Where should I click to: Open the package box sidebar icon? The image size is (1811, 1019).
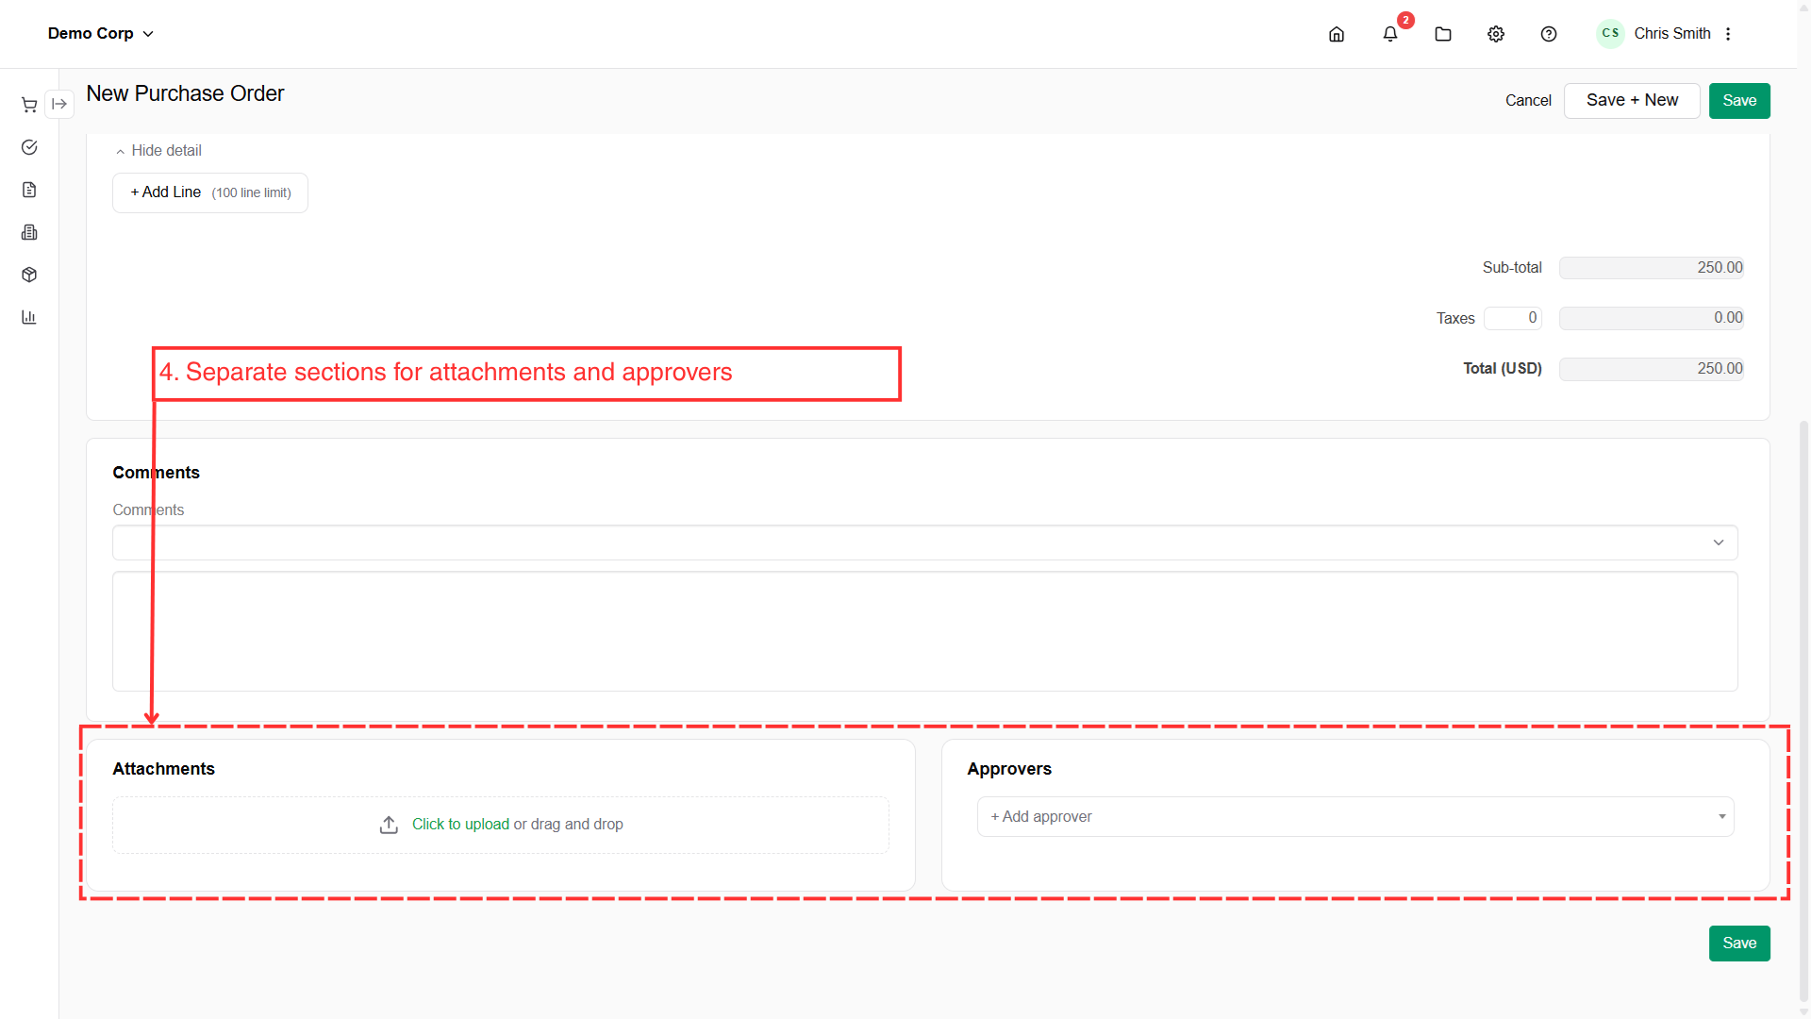pos(29,275)
